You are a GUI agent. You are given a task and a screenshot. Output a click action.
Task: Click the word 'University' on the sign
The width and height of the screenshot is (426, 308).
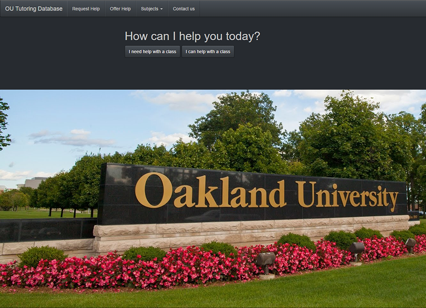point(347,193)
